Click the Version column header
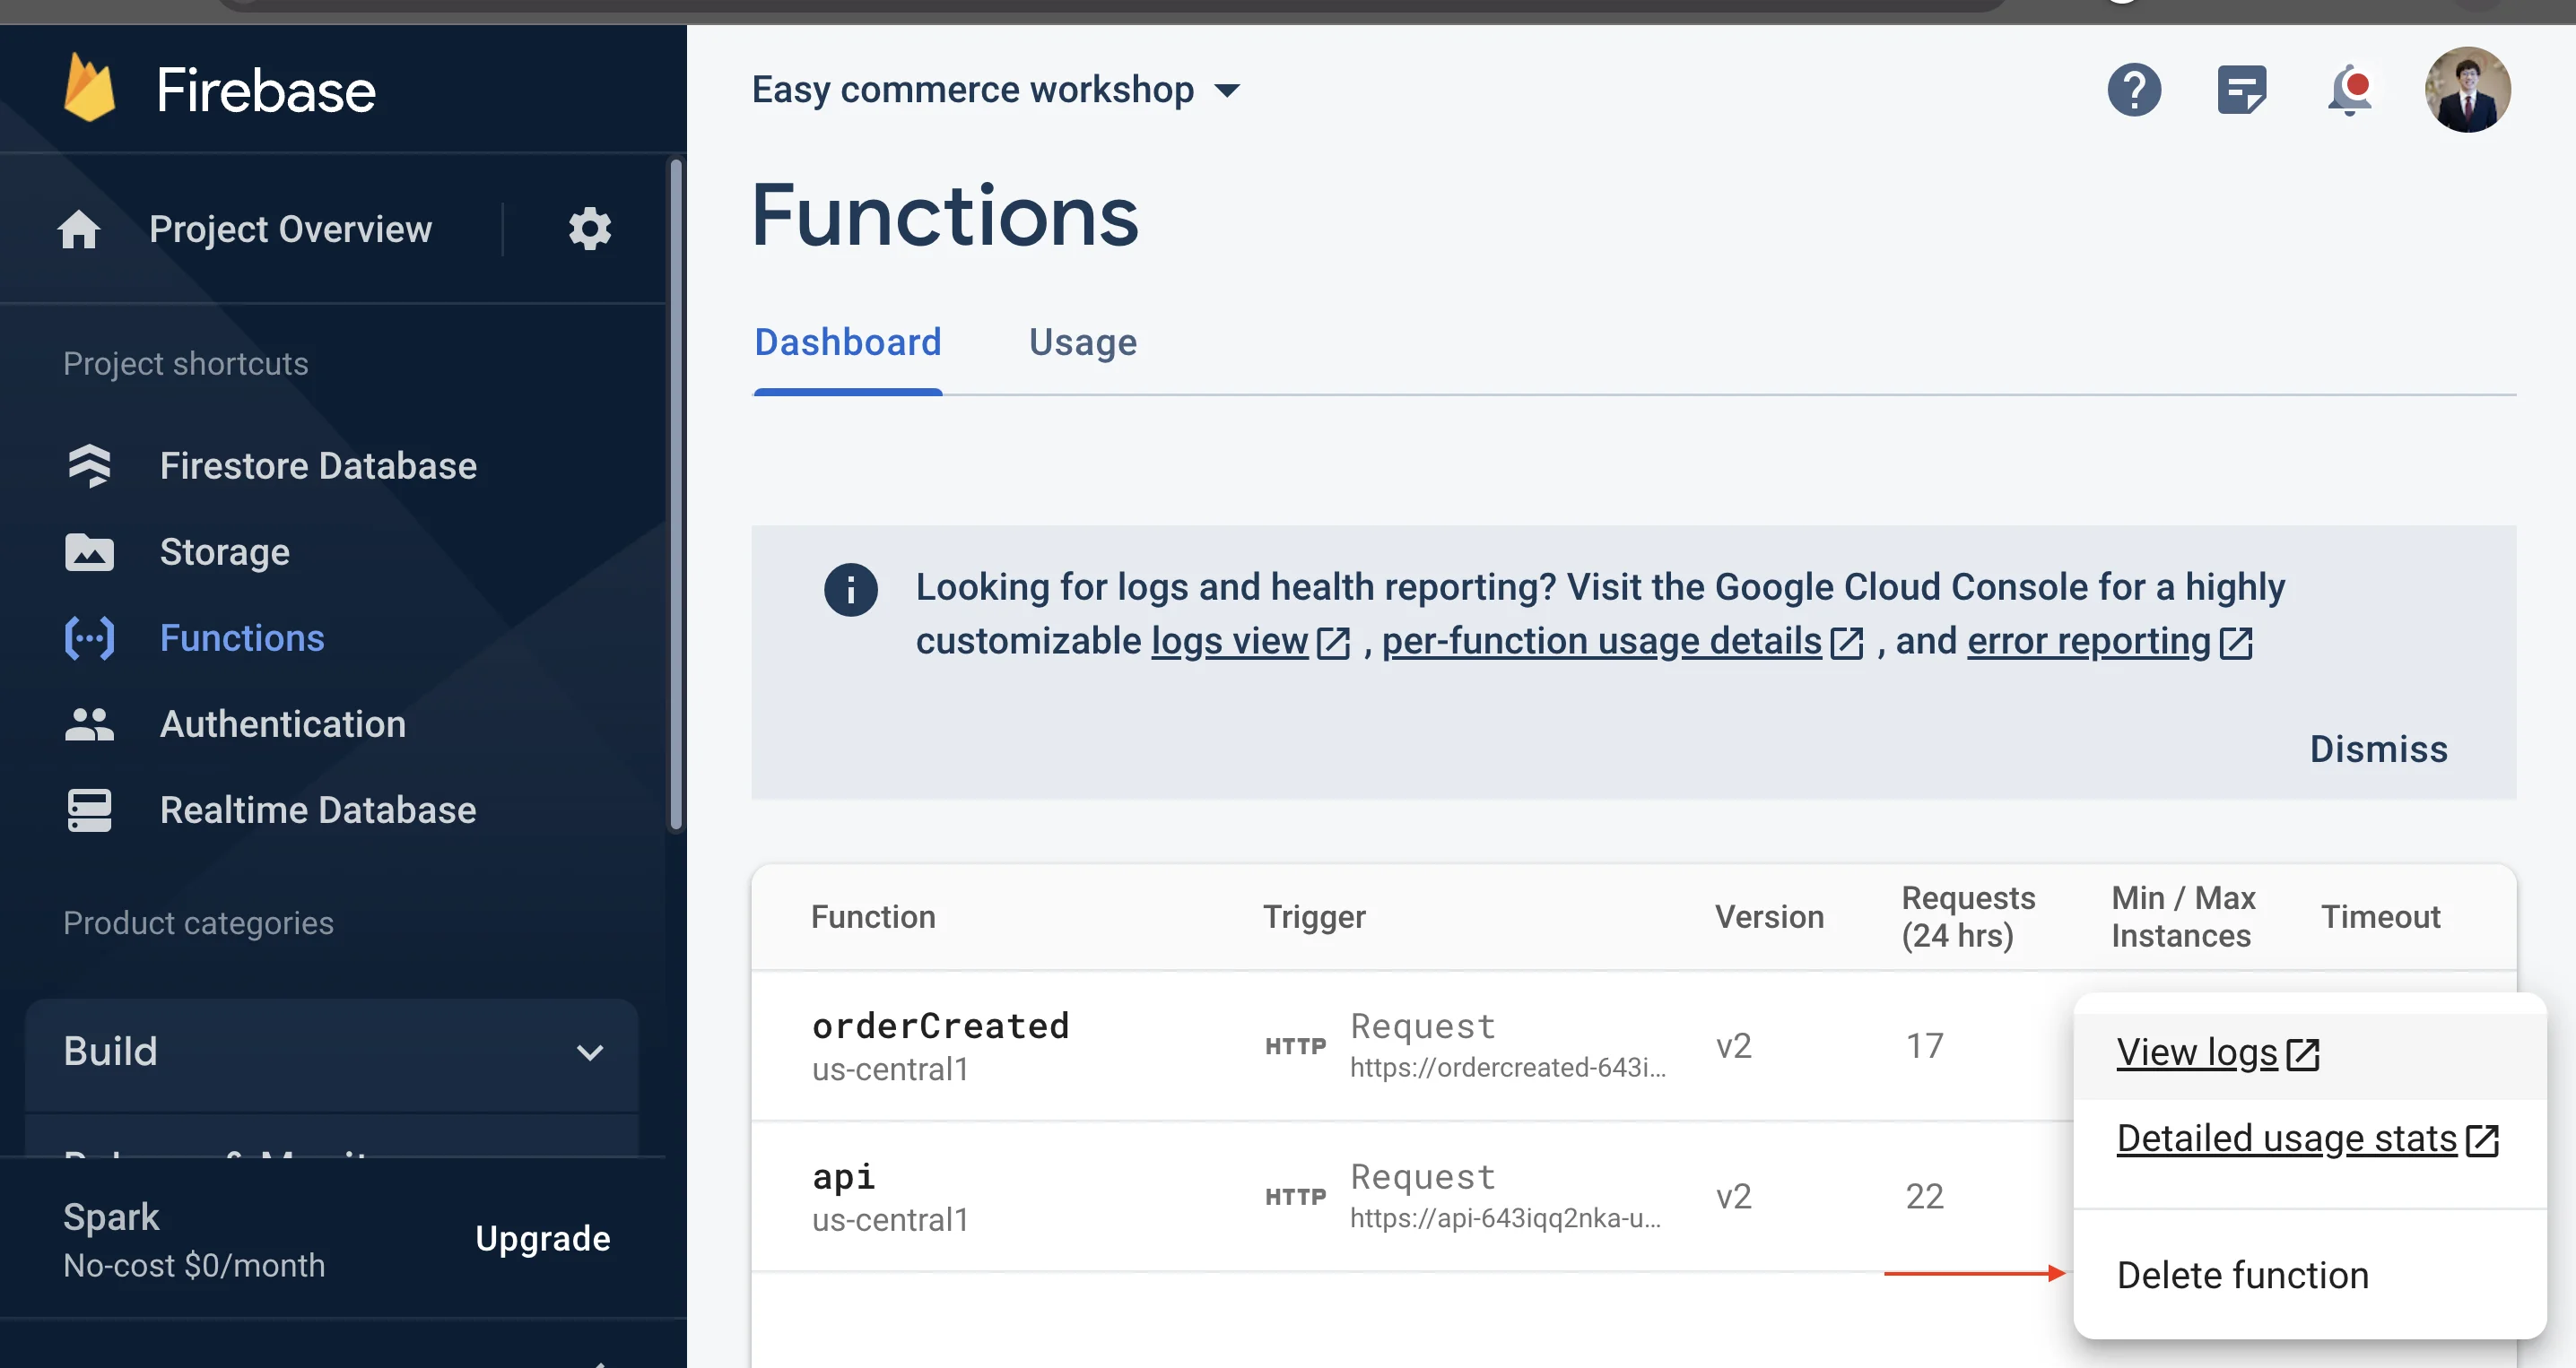This screenshot has height=1368, width=2576. click(x=1769, y=917)
